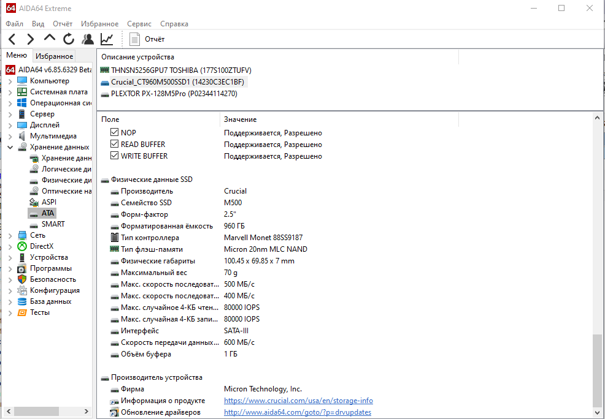Expand the Сервер tree node
Screen dimensions: 605x419
pos(10,115)
